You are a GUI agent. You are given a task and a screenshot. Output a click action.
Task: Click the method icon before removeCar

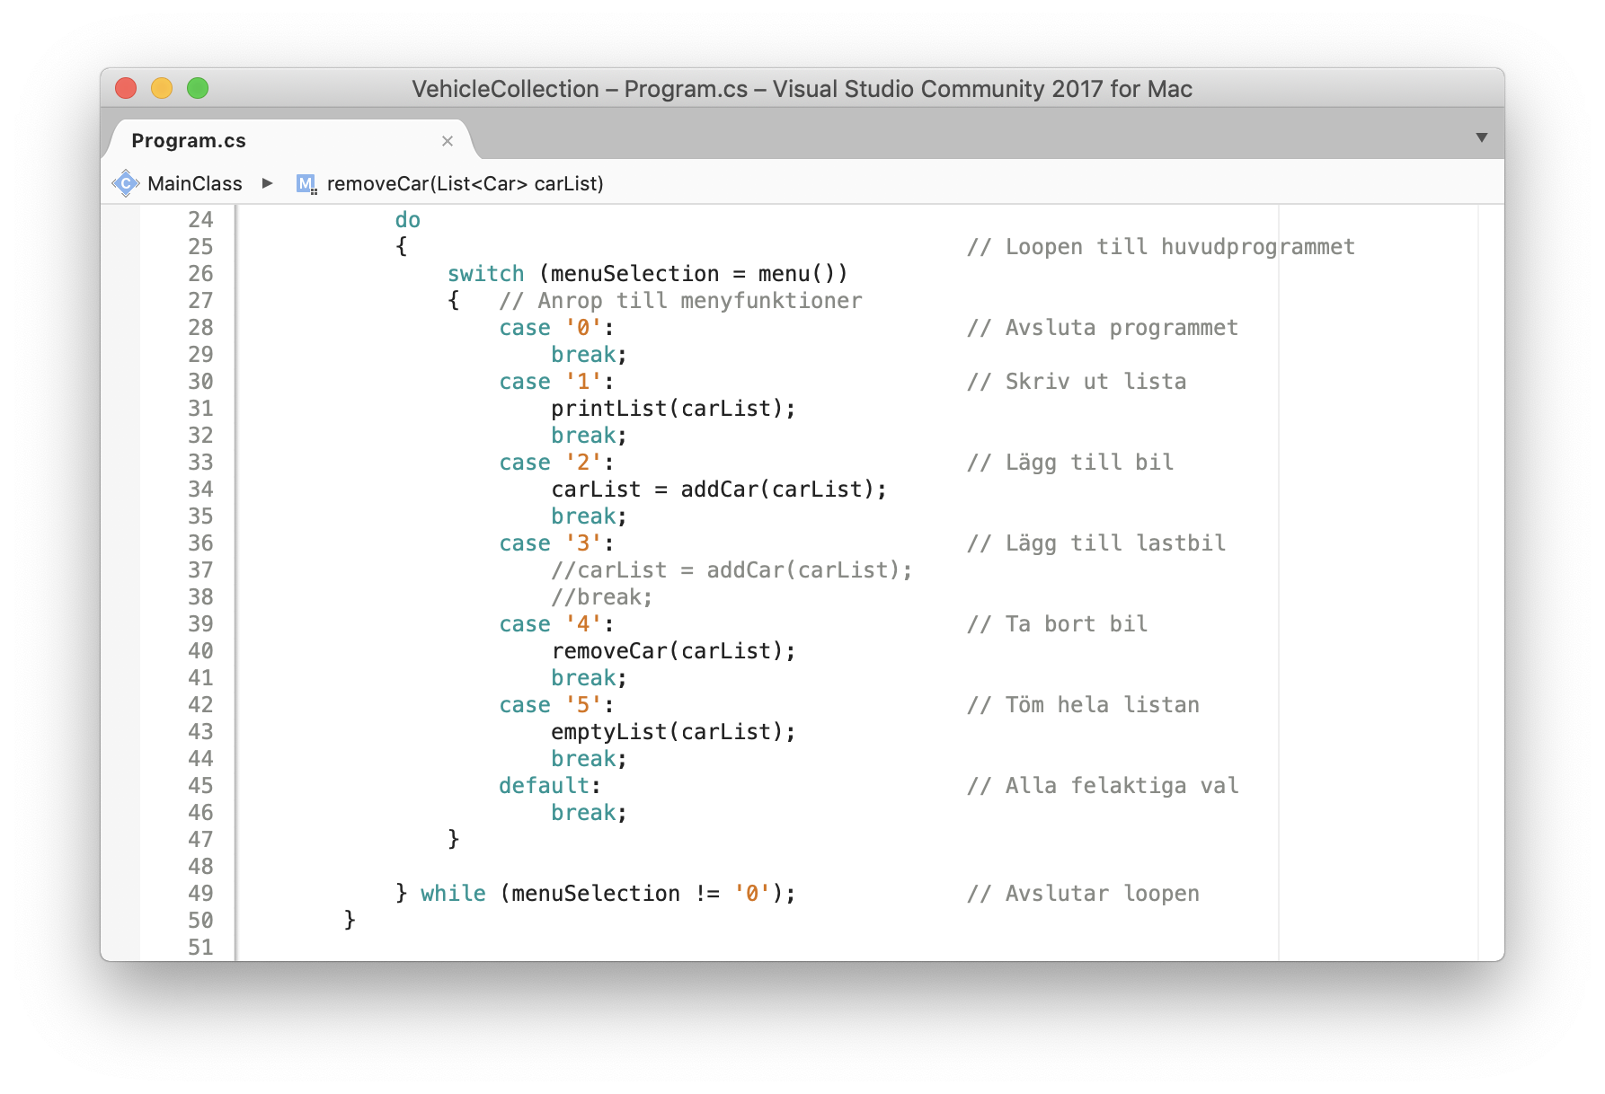[x=306, y=184]
